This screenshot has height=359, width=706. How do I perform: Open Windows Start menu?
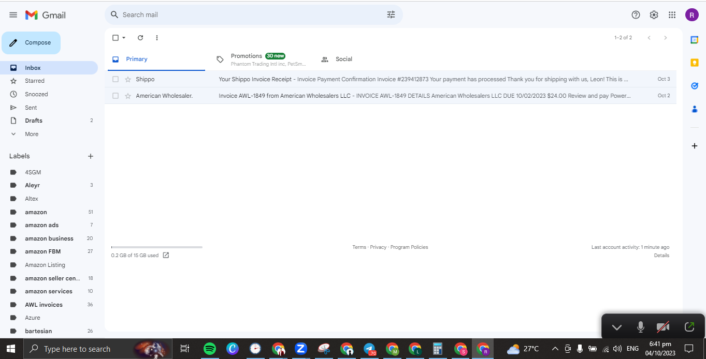(11, 349)
